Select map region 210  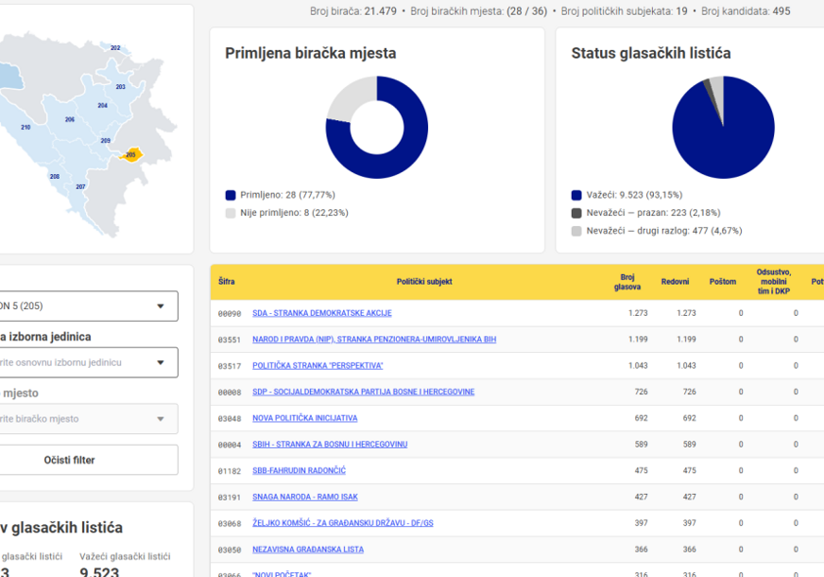[26, 128]
